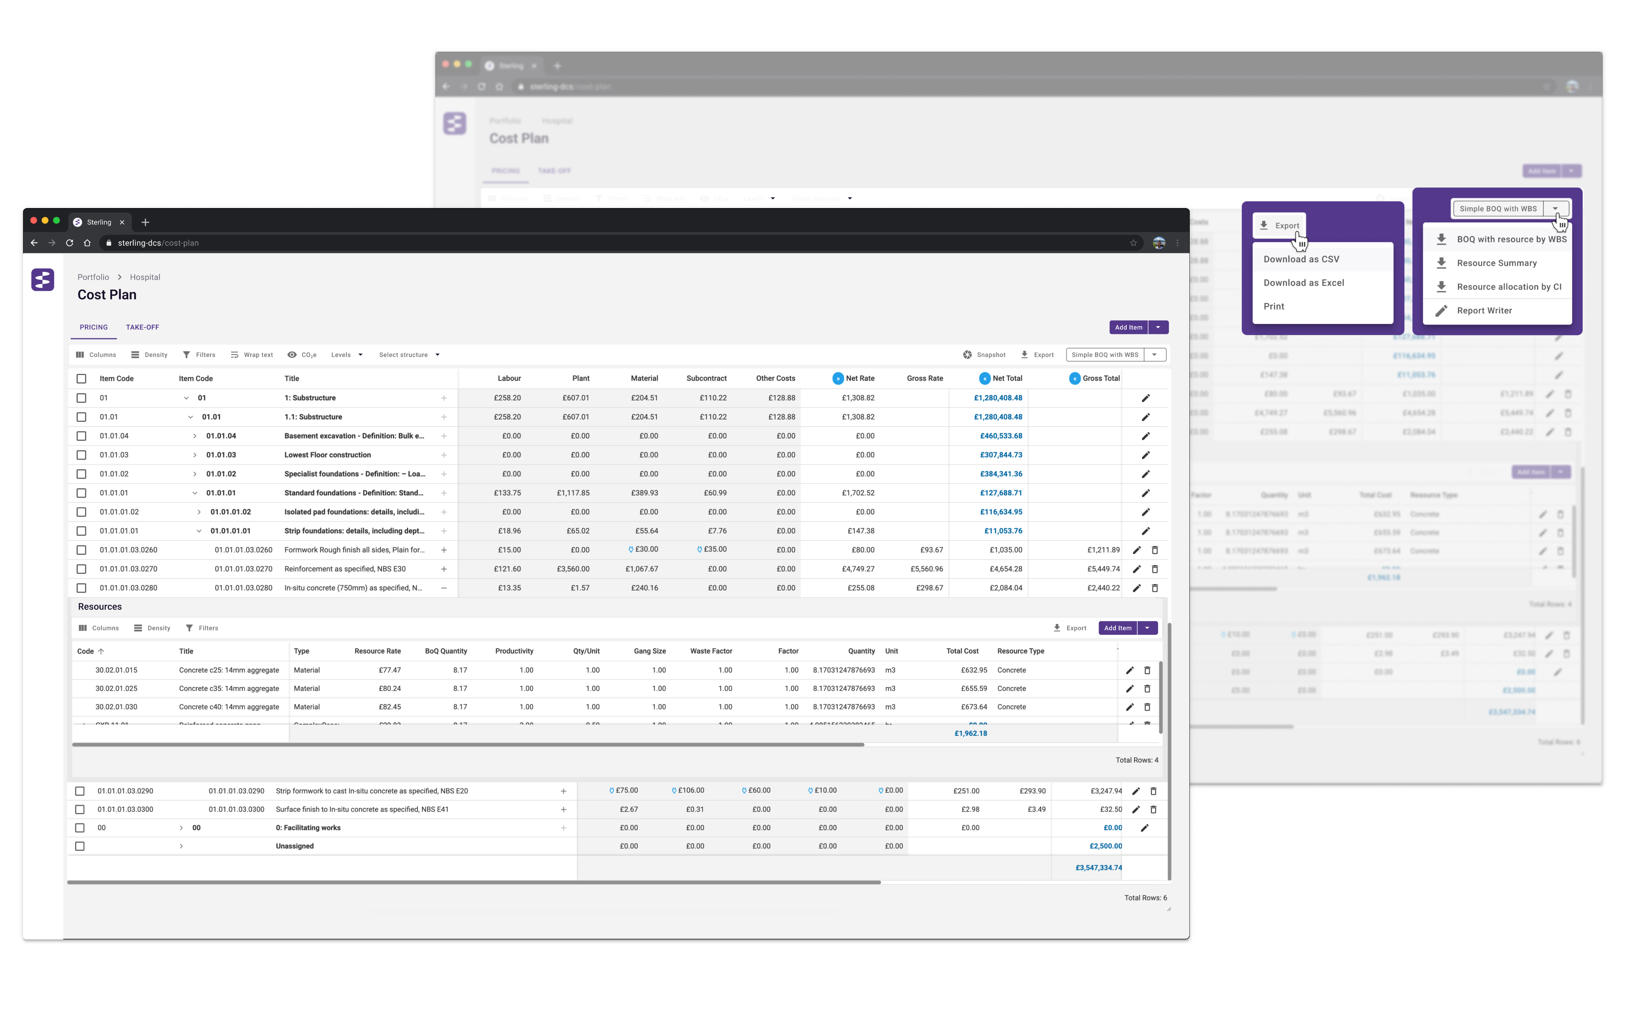Click the browser reload icon
This screenshot has width=1625, height=1018.
tap(69, 243)
